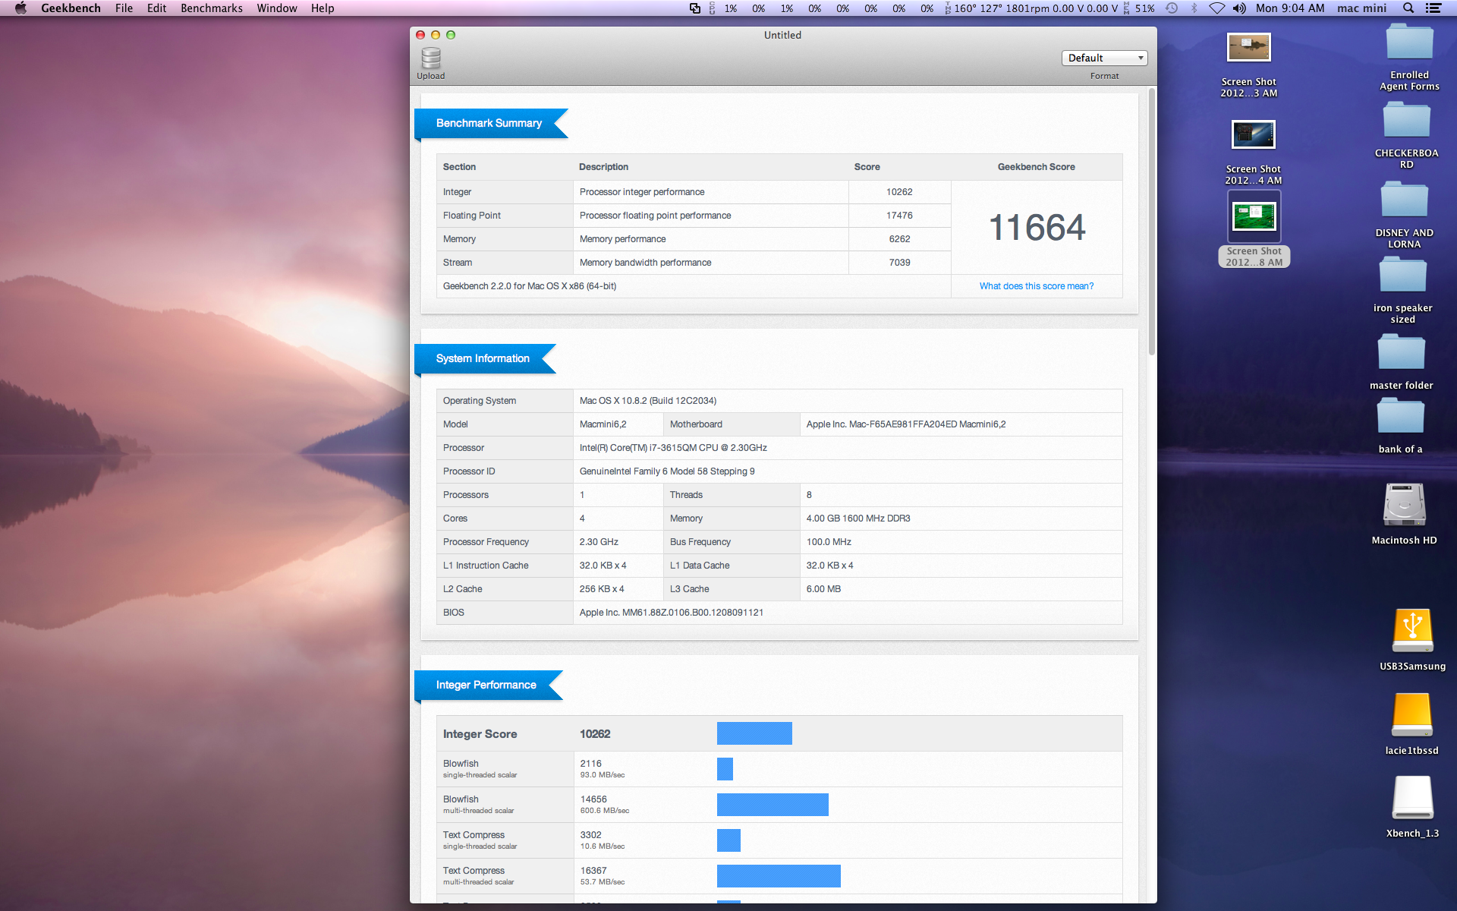Click Blowfish single-threaded score 2116

[x=590, y=764]
